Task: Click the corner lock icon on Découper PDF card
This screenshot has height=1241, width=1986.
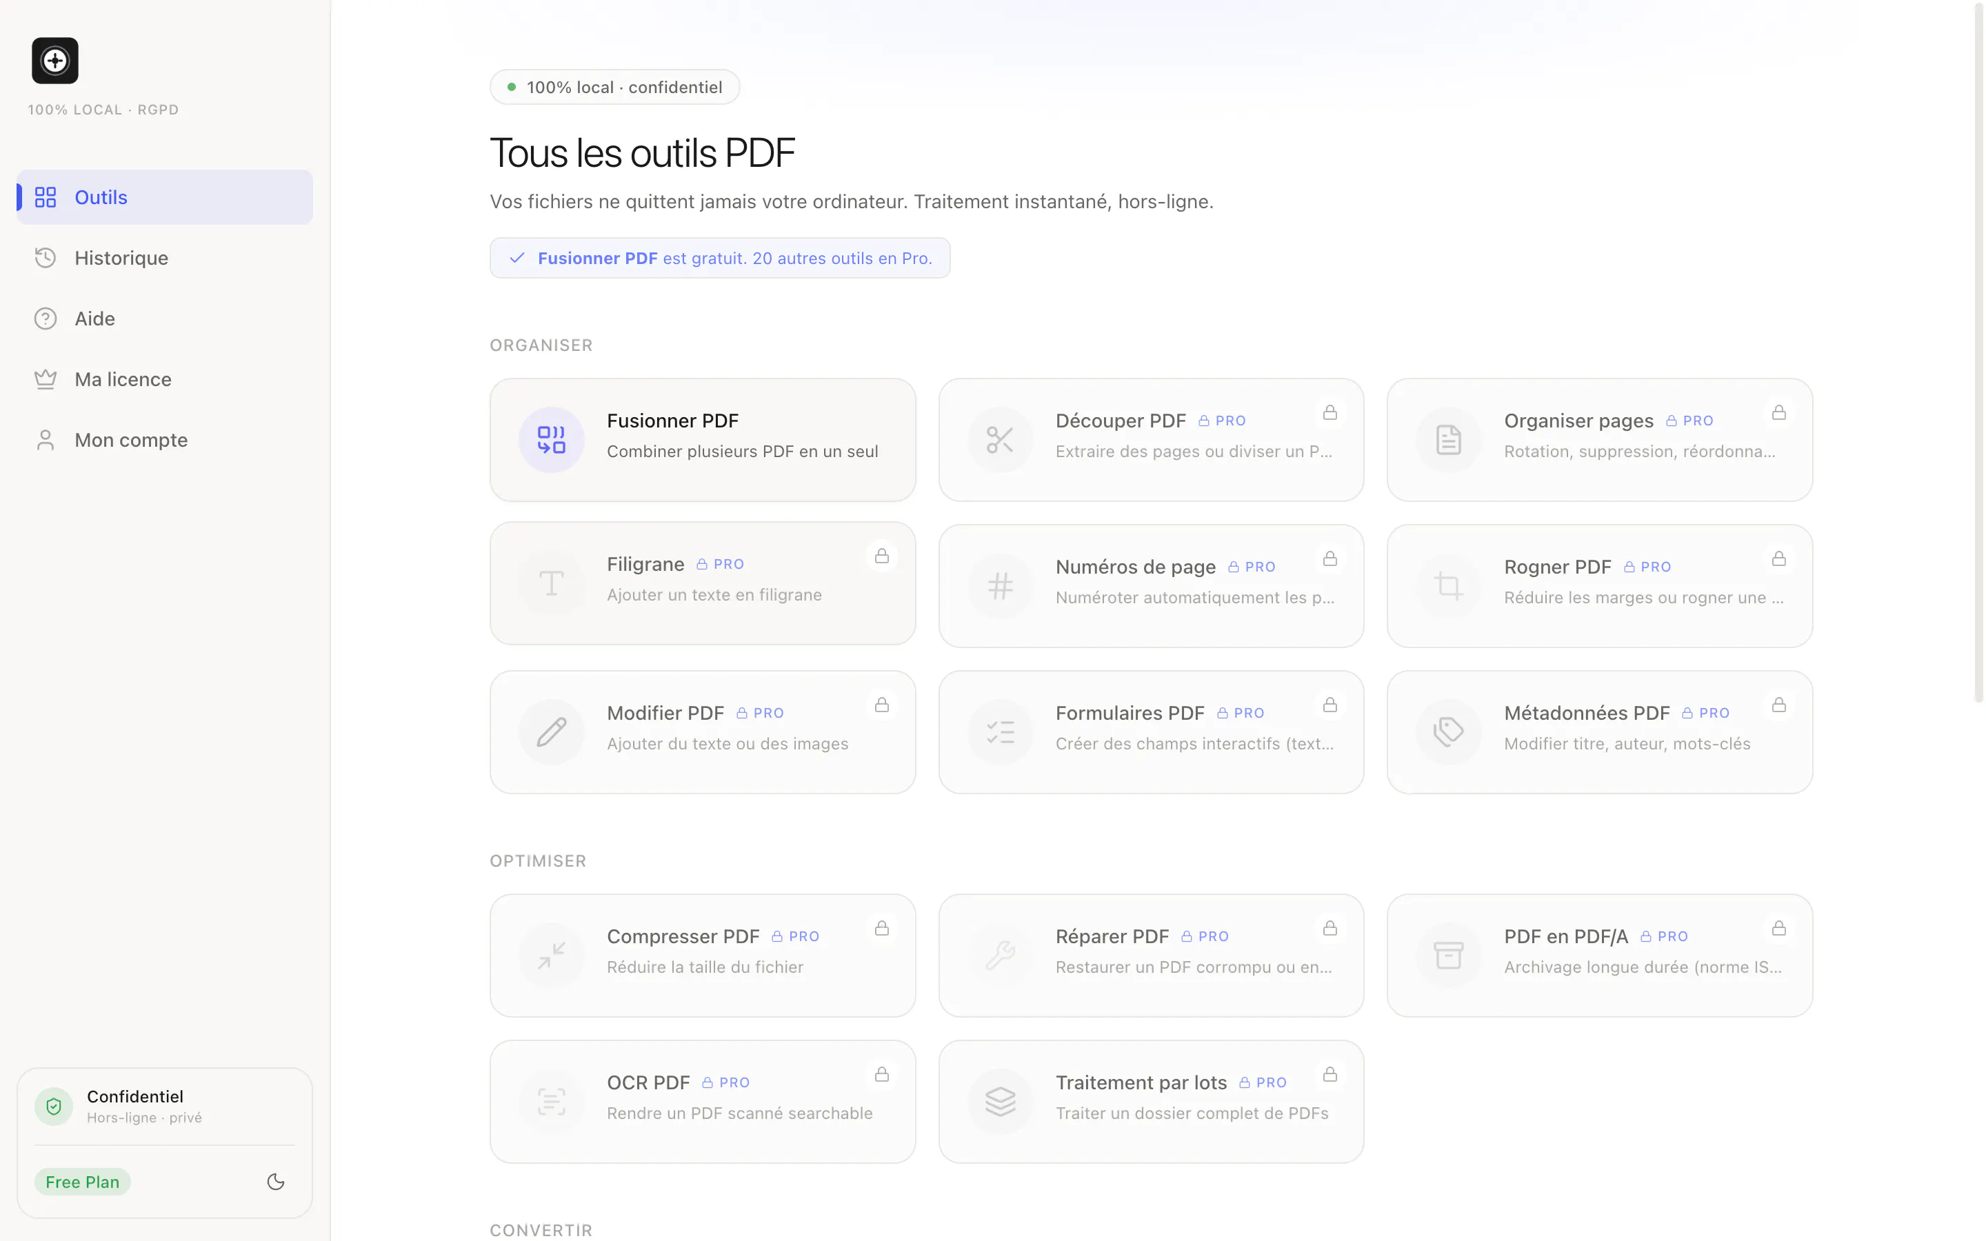Action: click(1330, 412)
